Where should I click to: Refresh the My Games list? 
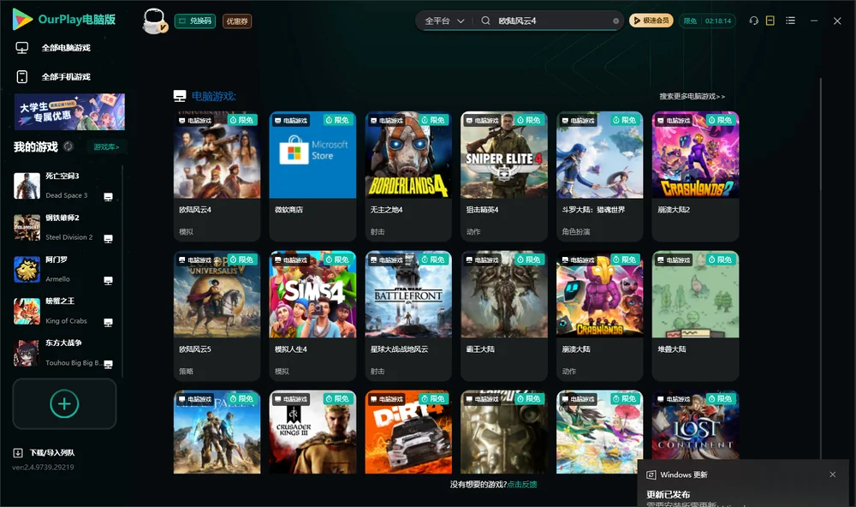click(68, 146)
